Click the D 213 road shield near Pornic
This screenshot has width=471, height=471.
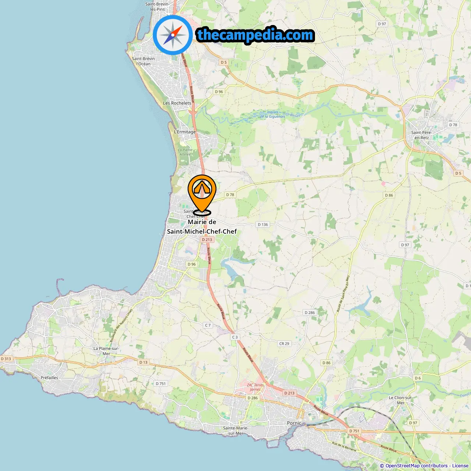click(x=289, y=393)
